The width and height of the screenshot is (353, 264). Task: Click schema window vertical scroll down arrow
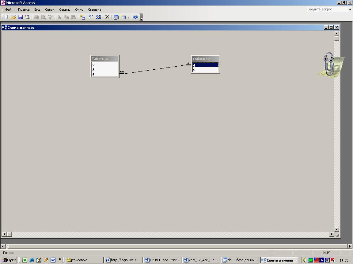336,229
